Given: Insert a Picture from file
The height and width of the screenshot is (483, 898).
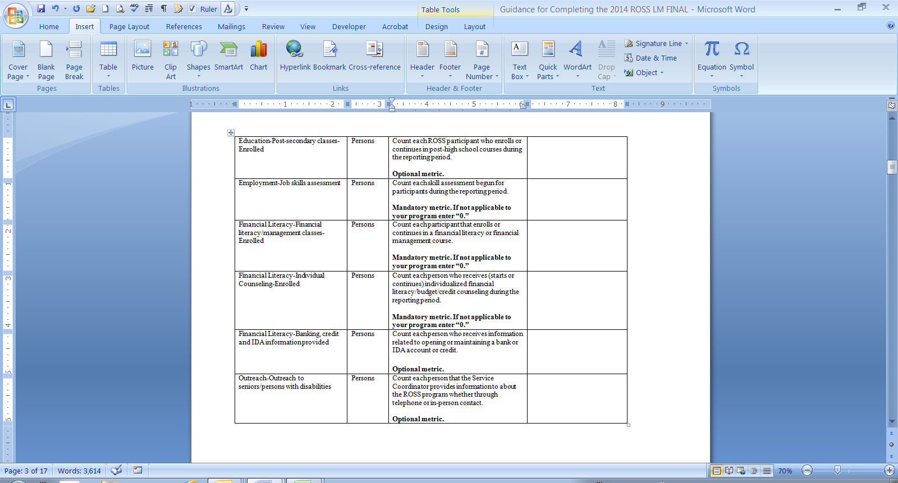Looking at the screenshot, I should click(143, 56).
